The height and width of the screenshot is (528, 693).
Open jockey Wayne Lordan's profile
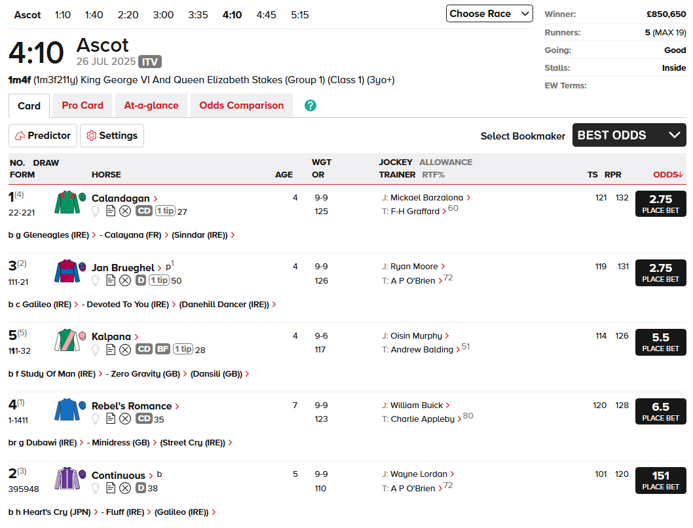[419, 474]
